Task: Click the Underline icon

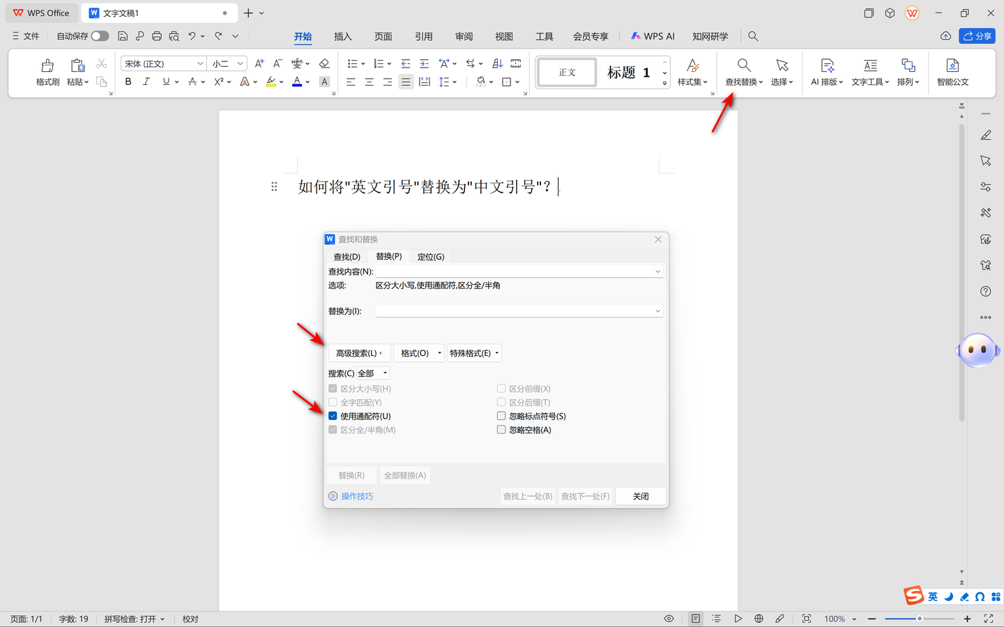Action: click(x=166, y=82)
